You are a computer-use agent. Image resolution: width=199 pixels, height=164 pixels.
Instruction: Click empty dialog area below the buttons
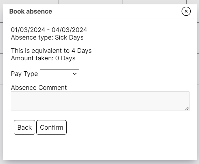100,148
